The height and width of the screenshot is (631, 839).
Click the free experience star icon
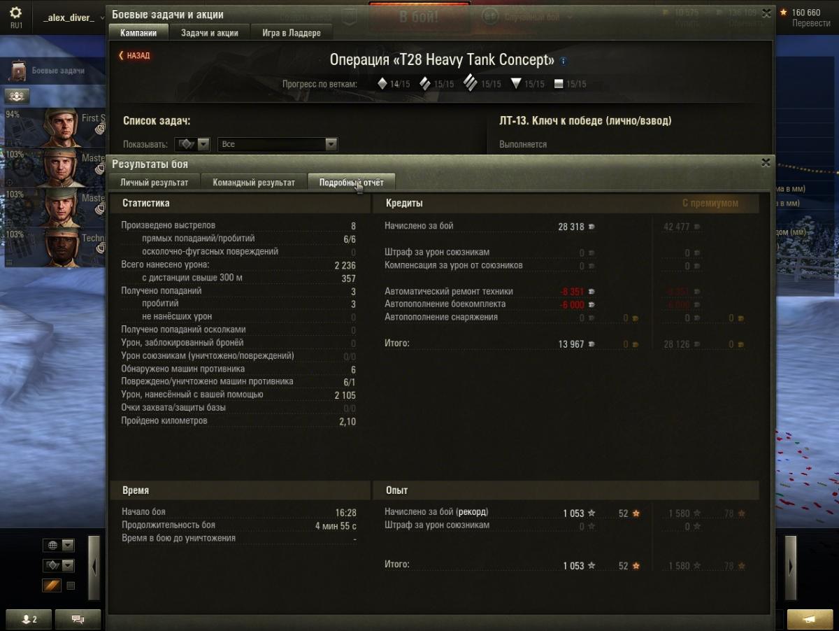pos(783,13)
